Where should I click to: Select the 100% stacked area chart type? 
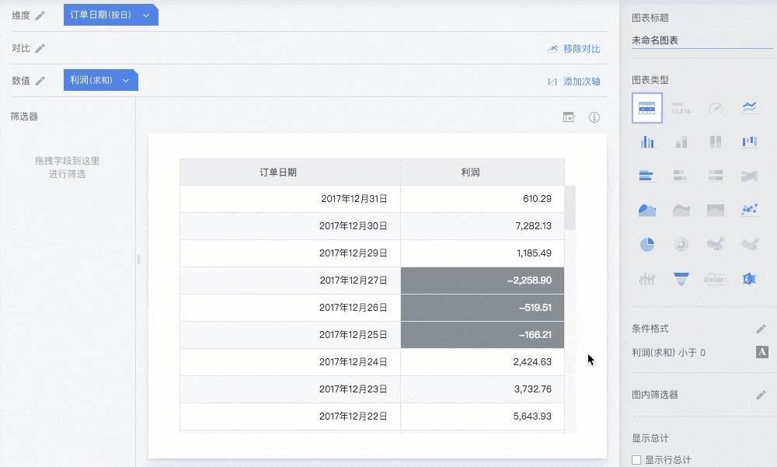point(715,211)
